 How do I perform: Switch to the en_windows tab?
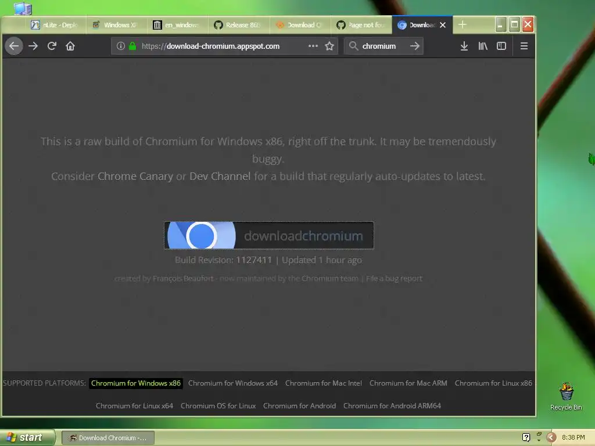pos(178,25)
